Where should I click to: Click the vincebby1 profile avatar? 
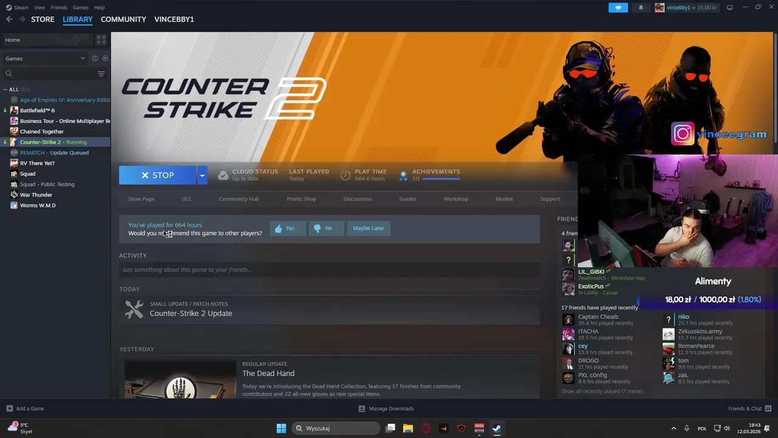point(659,7)
